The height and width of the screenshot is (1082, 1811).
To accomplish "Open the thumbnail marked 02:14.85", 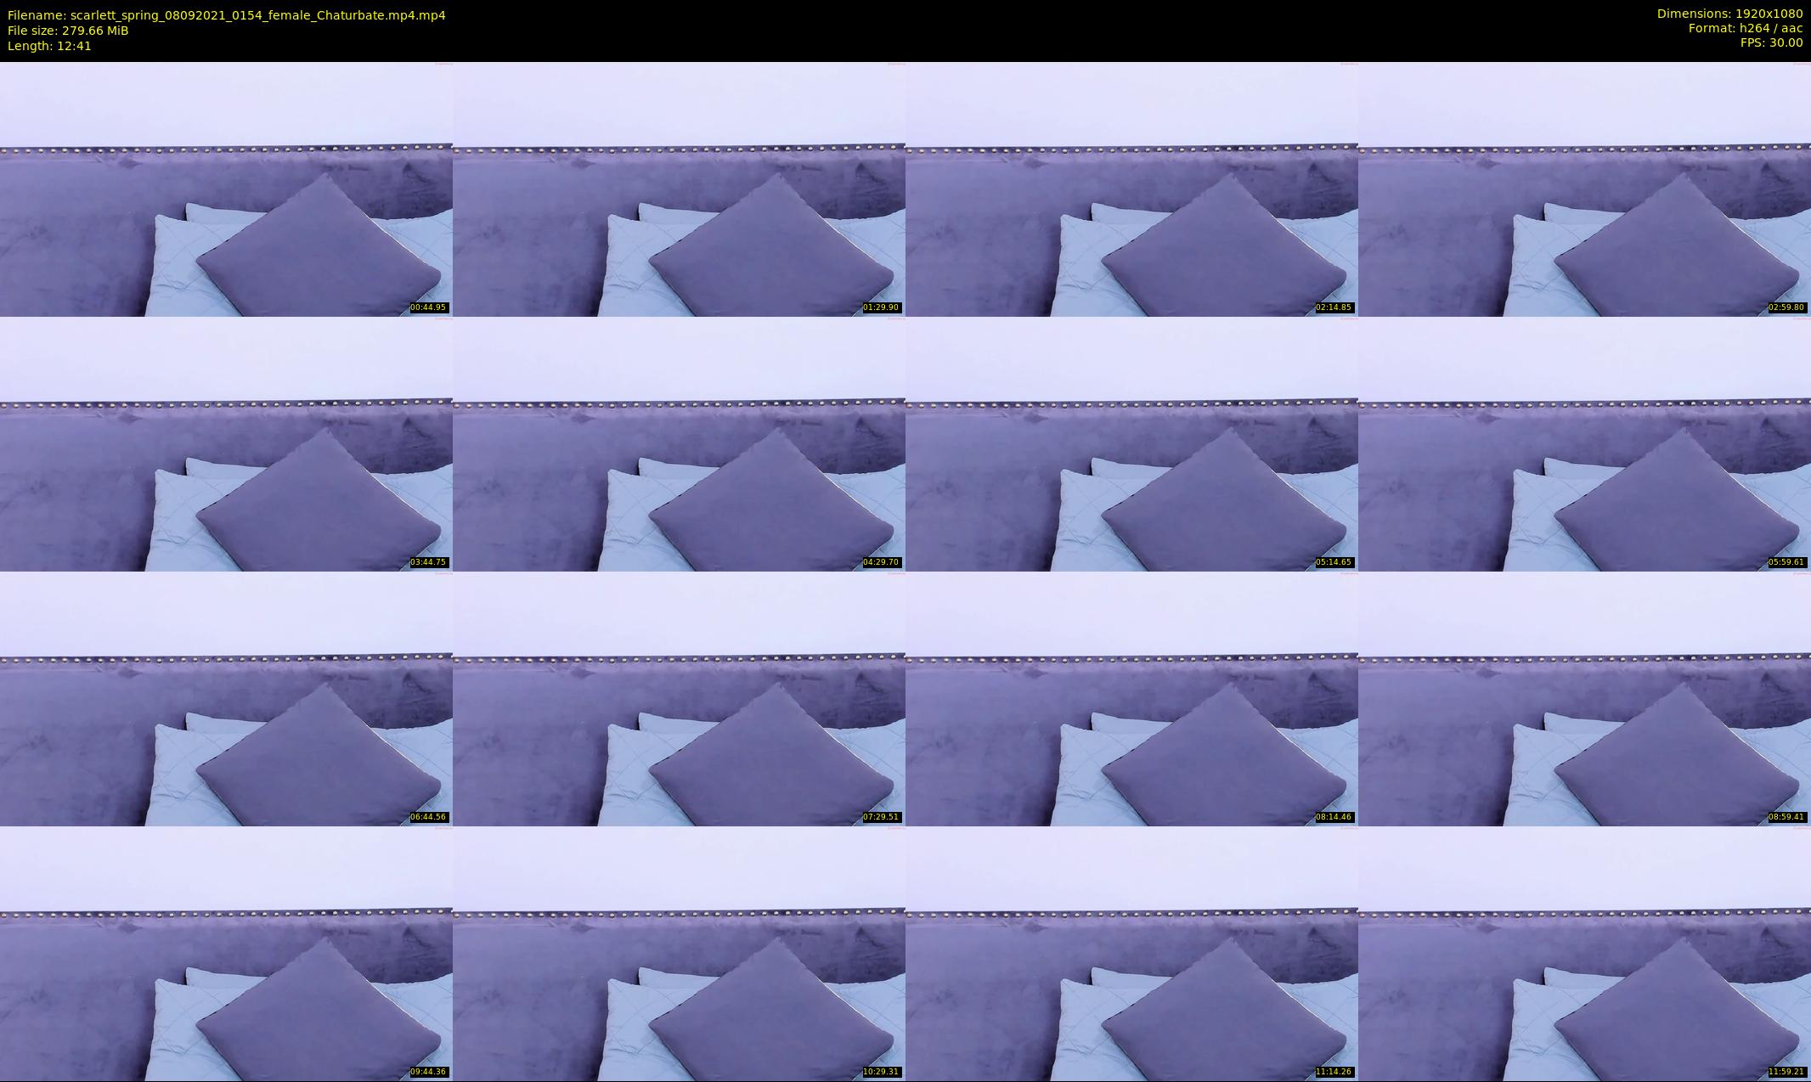I will point(1131,189).
